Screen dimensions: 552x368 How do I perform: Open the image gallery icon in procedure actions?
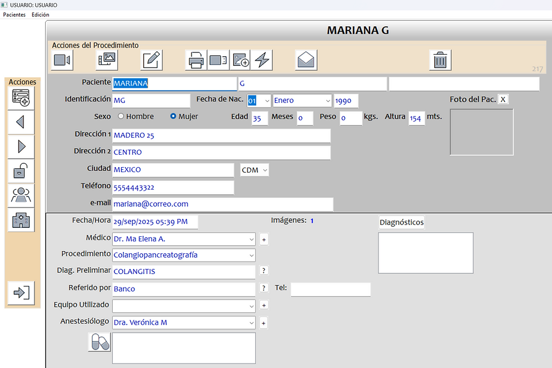click(x=106, y=60)
